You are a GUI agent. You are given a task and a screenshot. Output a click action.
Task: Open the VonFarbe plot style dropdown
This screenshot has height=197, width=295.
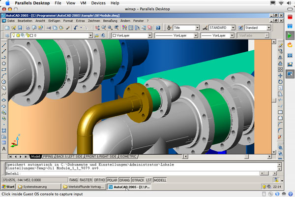coord(267,35)
